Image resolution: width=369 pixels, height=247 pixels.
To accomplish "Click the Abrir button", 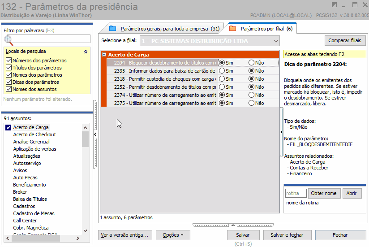I will (352, 193).
